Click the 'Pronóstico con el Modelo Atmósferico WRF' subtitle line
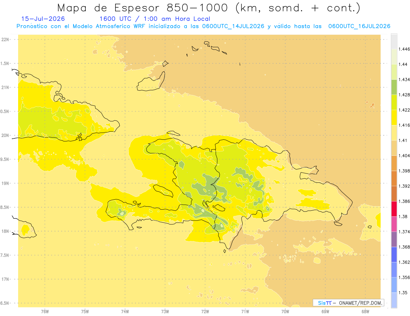Image resolution: width=410 pixels, height=316 pixels. (x=203, y=26)
